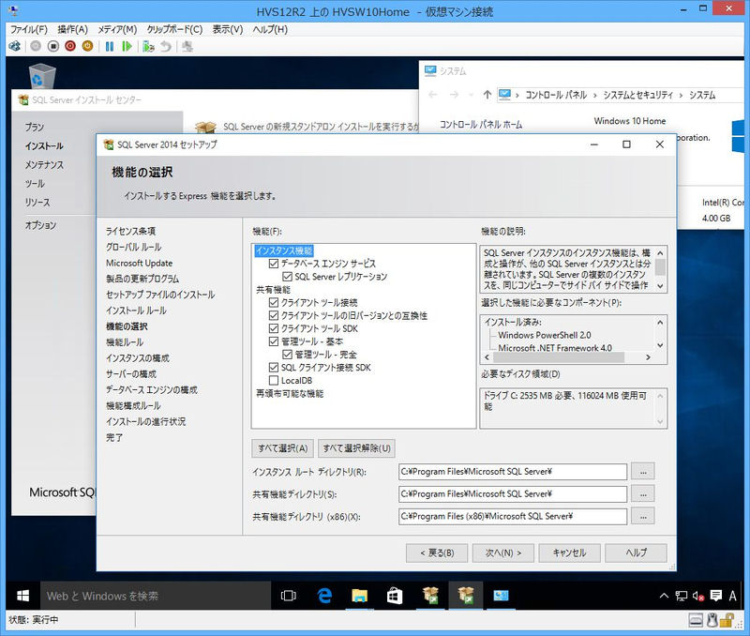Image resolution: width=750 pixels, height=636 pixels.
Task: Pause the virtual machine
Action: click(110, 46)
